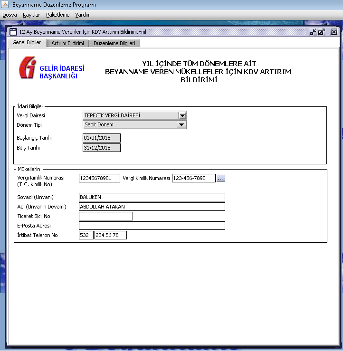Select the Sabit Dönem combo box
This screenshot has height=351, width=343.
[134, 125]
